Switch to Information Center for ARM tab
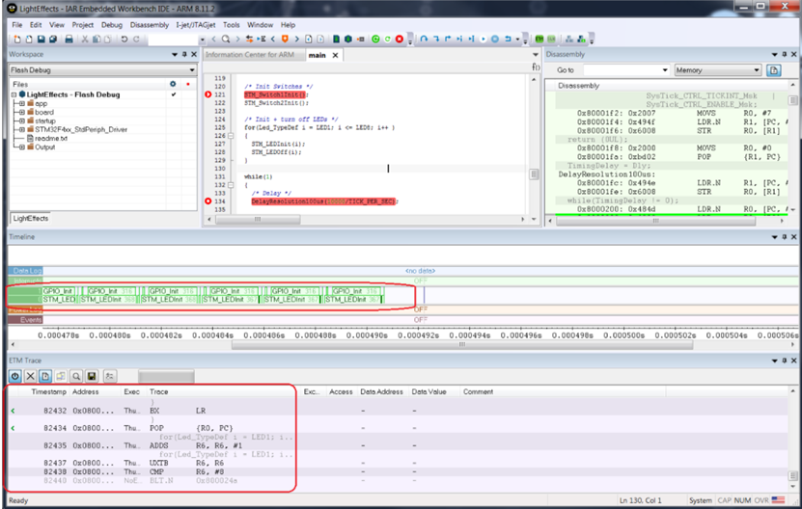 click(x=250, y=55)
